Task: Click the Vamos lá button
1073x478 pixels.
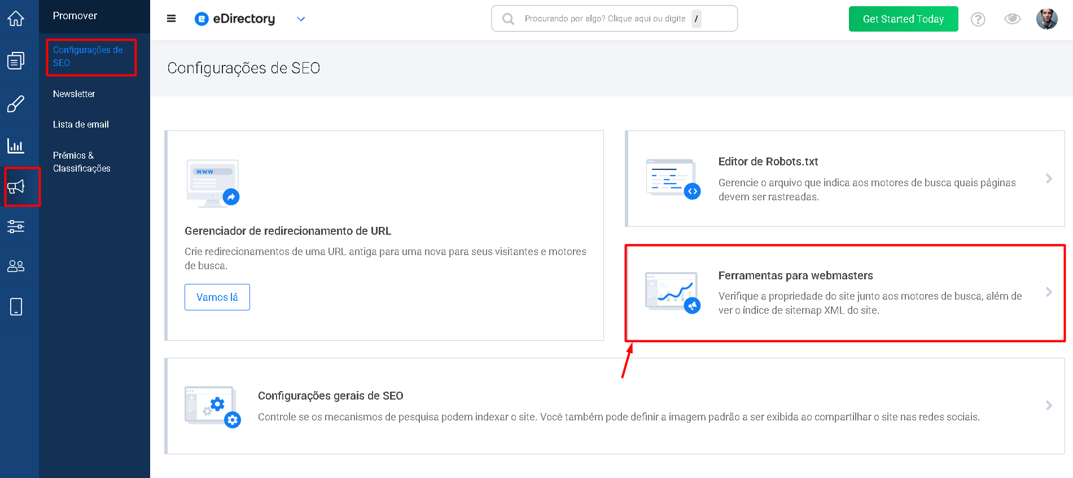Action: coord(217,297)
